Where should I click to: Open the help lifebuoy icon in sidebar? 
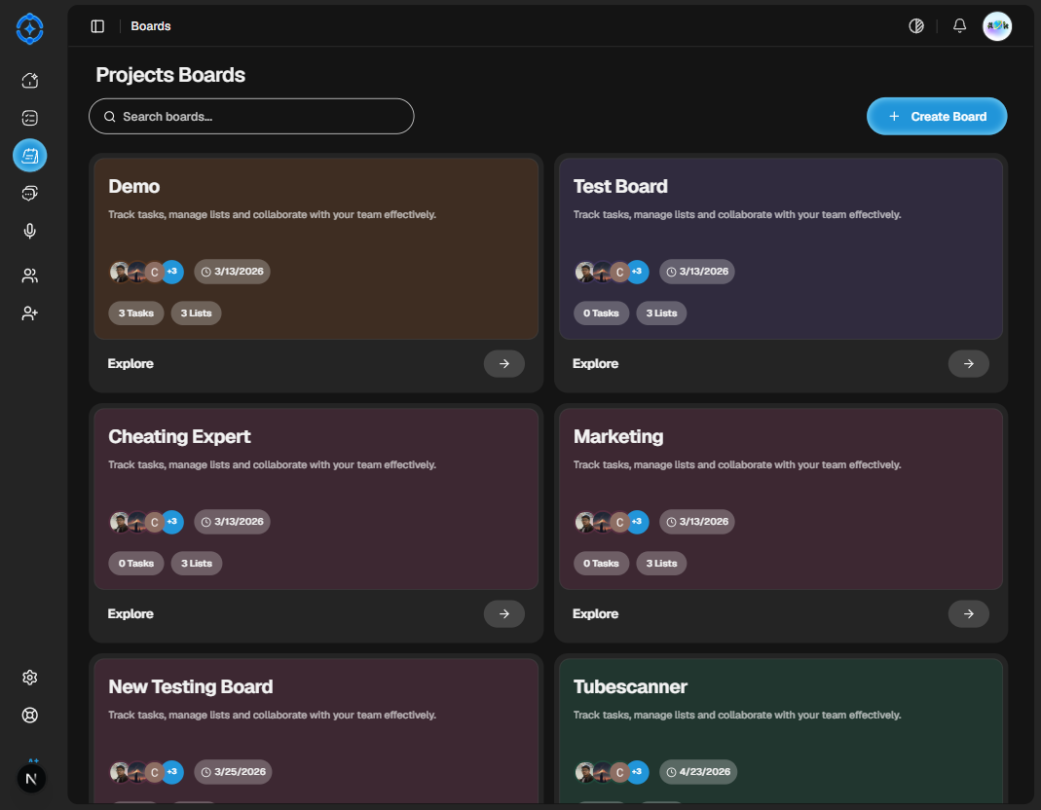pyautogui.click(x=30, y=715)
